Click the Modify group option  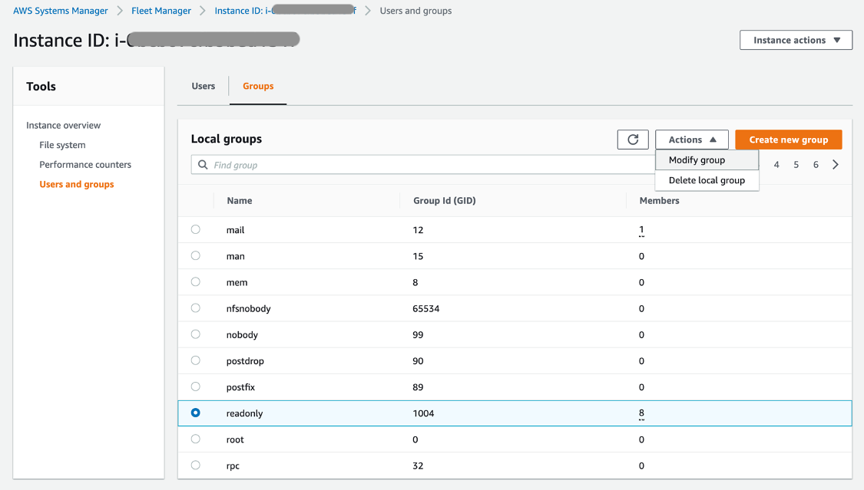[x=696, y=159]
